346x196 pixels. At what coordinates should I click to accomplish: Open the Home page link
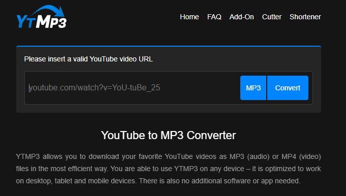pos(190,17)
